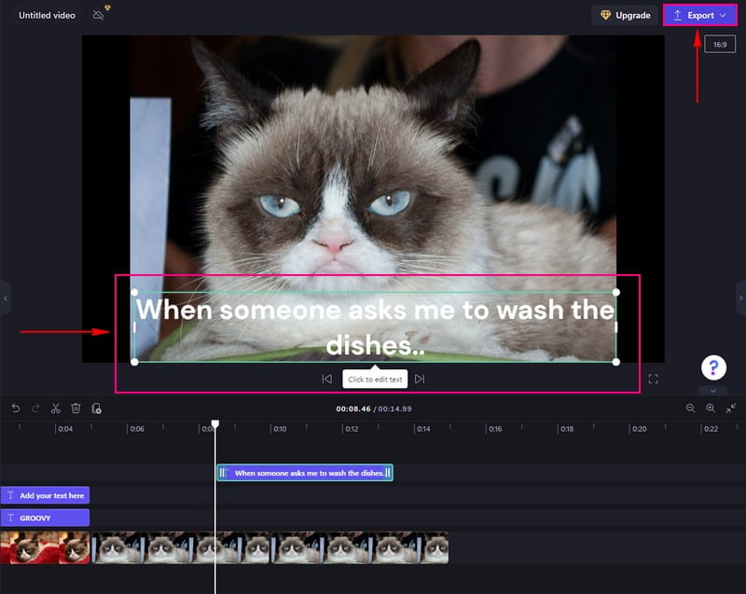
Task: Redo the last action
Action: tap(36, 408)
